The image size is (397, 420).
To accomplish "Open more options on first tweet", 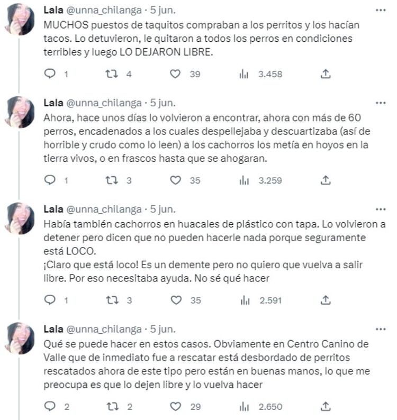I will 380,10.
